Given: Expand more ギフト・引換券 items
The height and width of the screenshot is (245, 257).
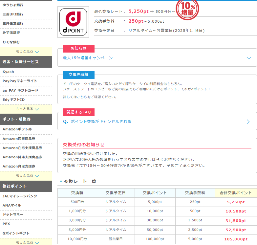Looking at the screenshot, I should tap(28, 176).
